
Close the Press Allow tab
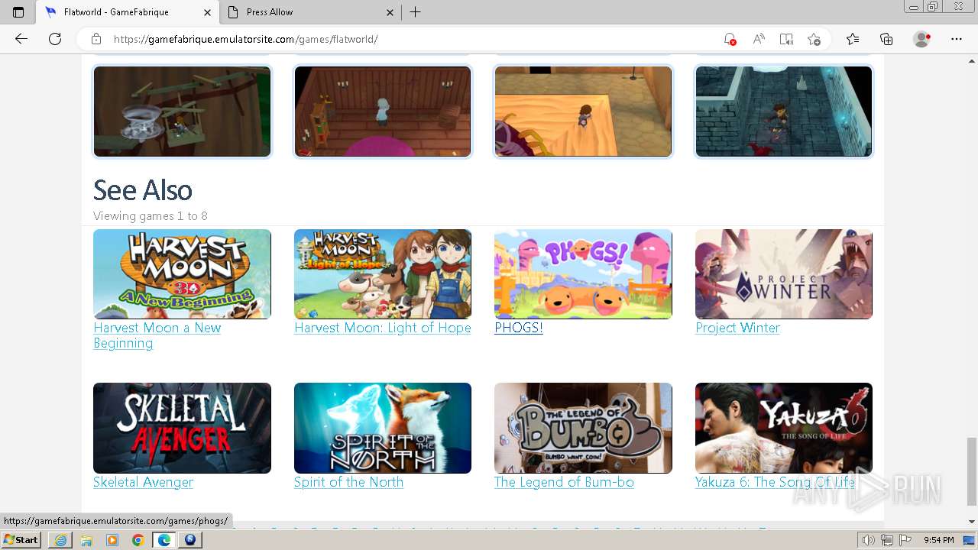coord(390,12)
